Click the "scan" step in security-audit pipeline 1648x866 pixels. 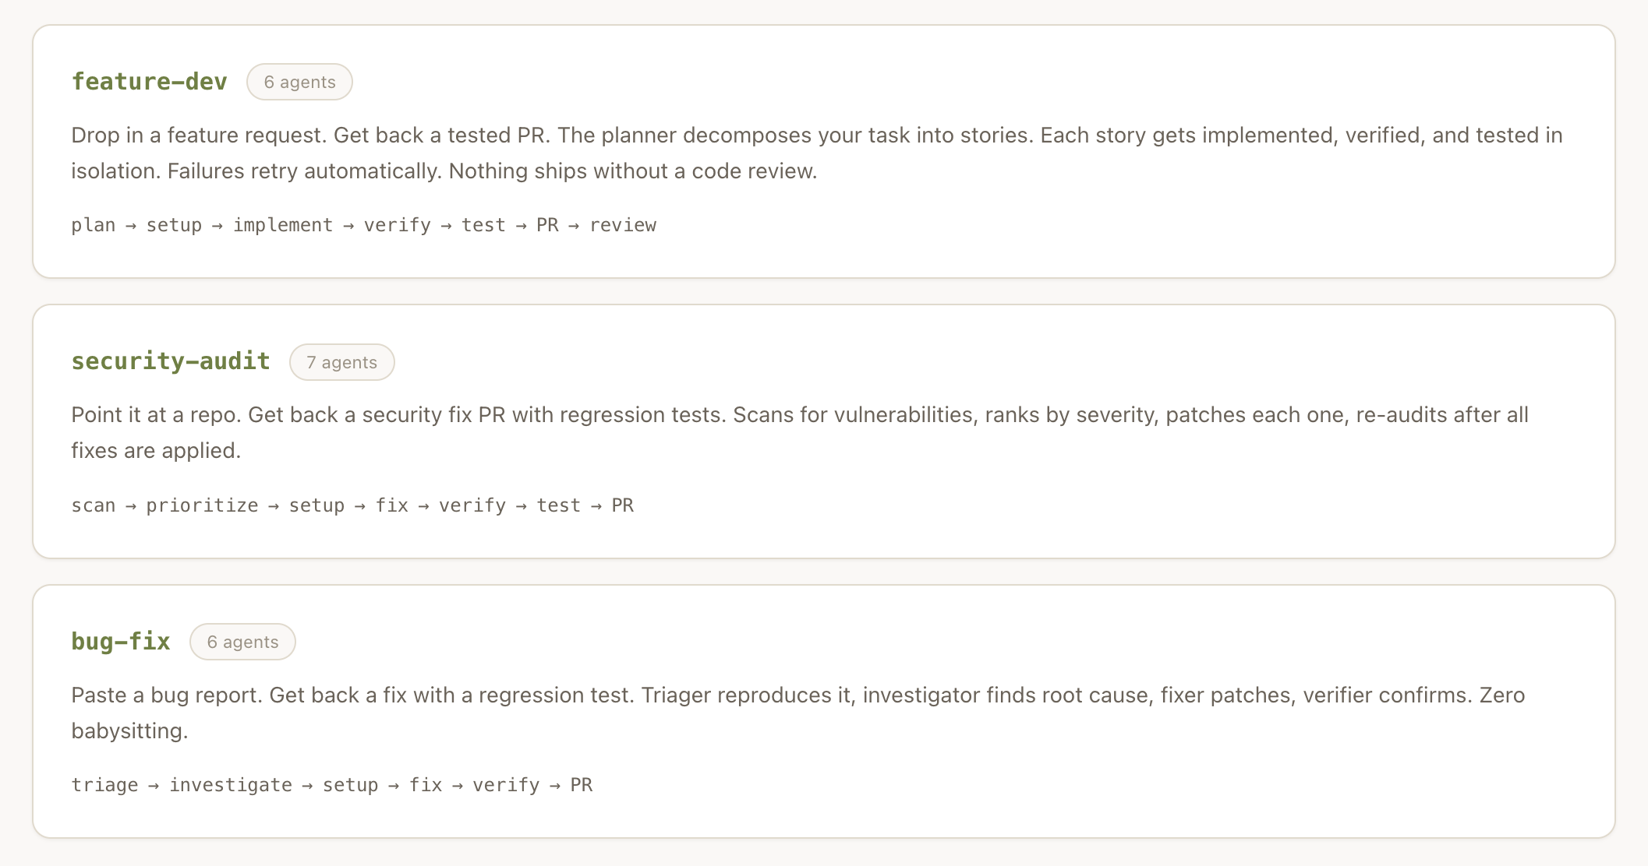click(x=93, y=505)
